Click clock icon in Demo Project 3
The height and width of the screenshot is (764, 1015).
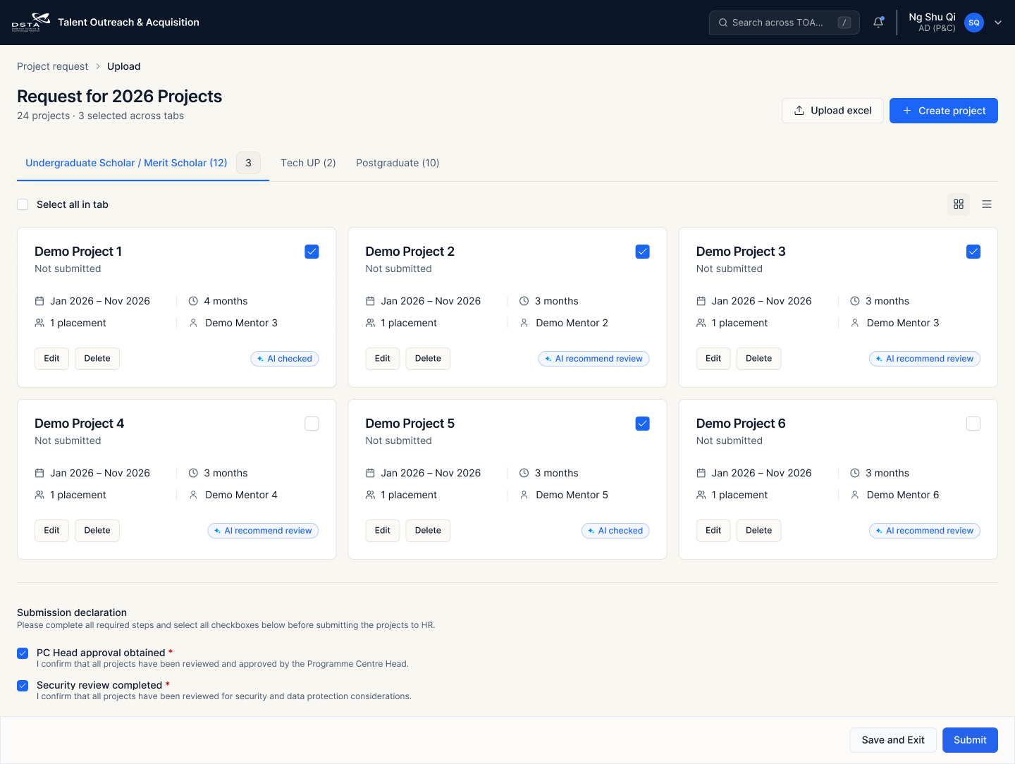coord(854,301)
